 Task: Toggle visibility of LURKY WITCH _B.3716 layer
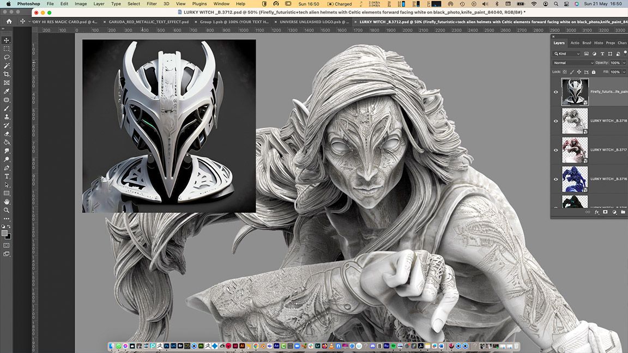pyautogui.click(x=556, y=179)
